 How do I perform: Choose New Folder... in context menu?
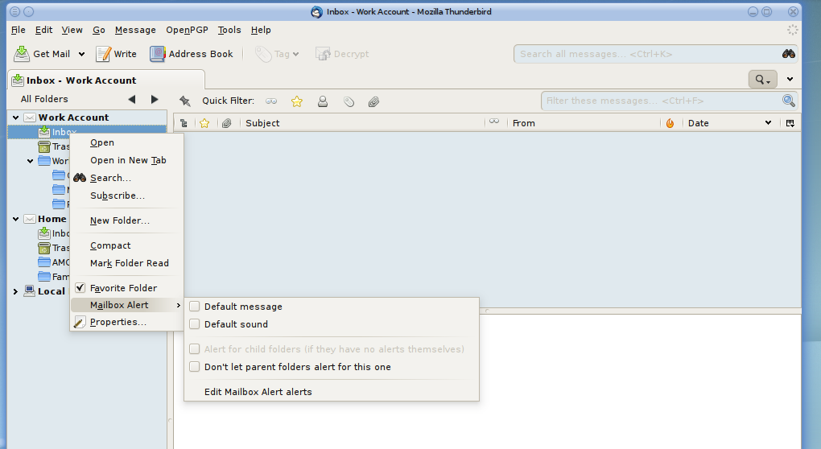[x=126, y=220]
